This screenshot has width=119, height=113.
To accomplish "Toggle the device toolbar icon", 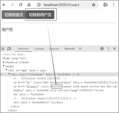I will click(9, 48).
